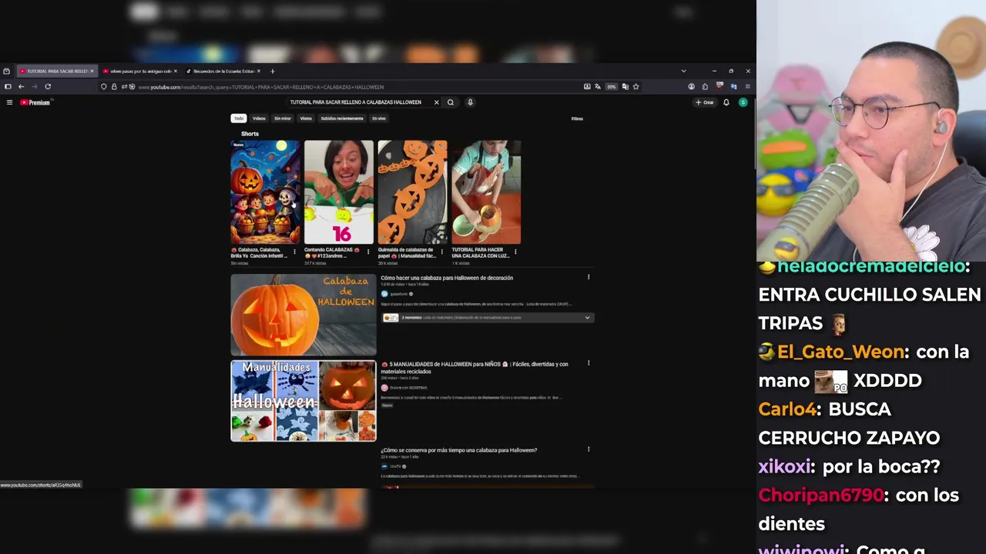Open Cómo hacer una calabaza para Halloween title
The image size is (986, 554).
447,278
